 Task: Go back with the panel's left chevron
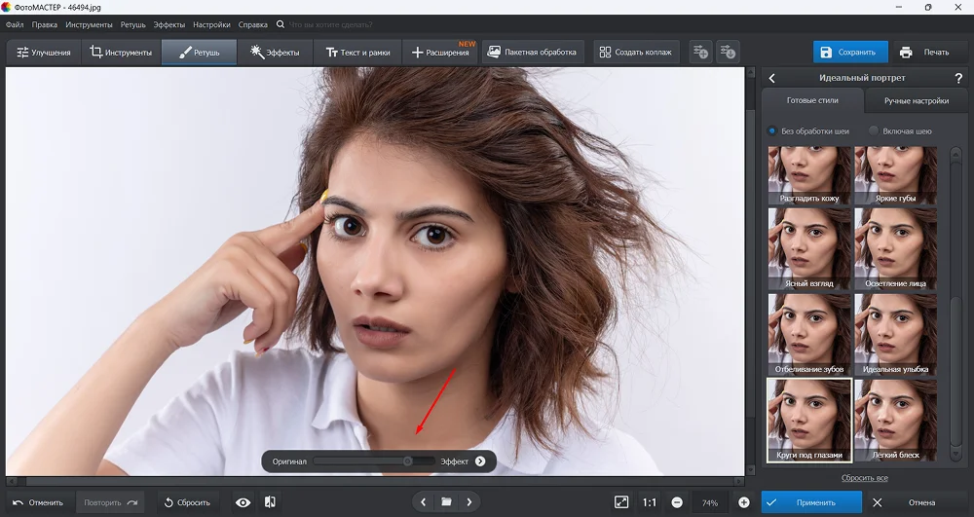click(x=772, y=78)
